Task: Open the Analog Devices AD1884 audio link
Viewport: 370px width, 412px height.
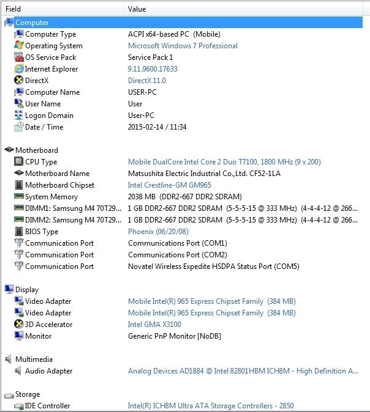Action: pyautogui.click(x=243, y=371)
